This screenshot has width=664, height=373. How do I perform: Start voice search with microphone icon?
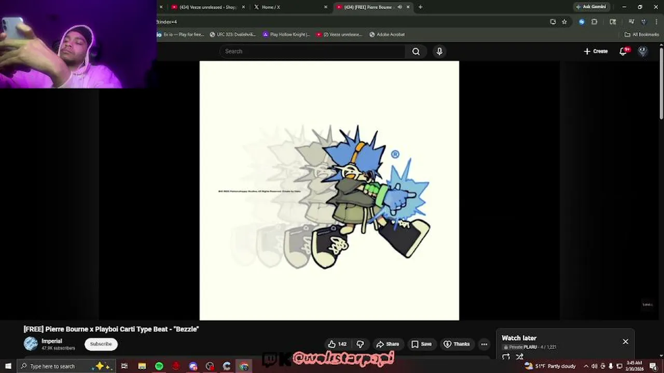pyautogui.click(x=439, y=51)
